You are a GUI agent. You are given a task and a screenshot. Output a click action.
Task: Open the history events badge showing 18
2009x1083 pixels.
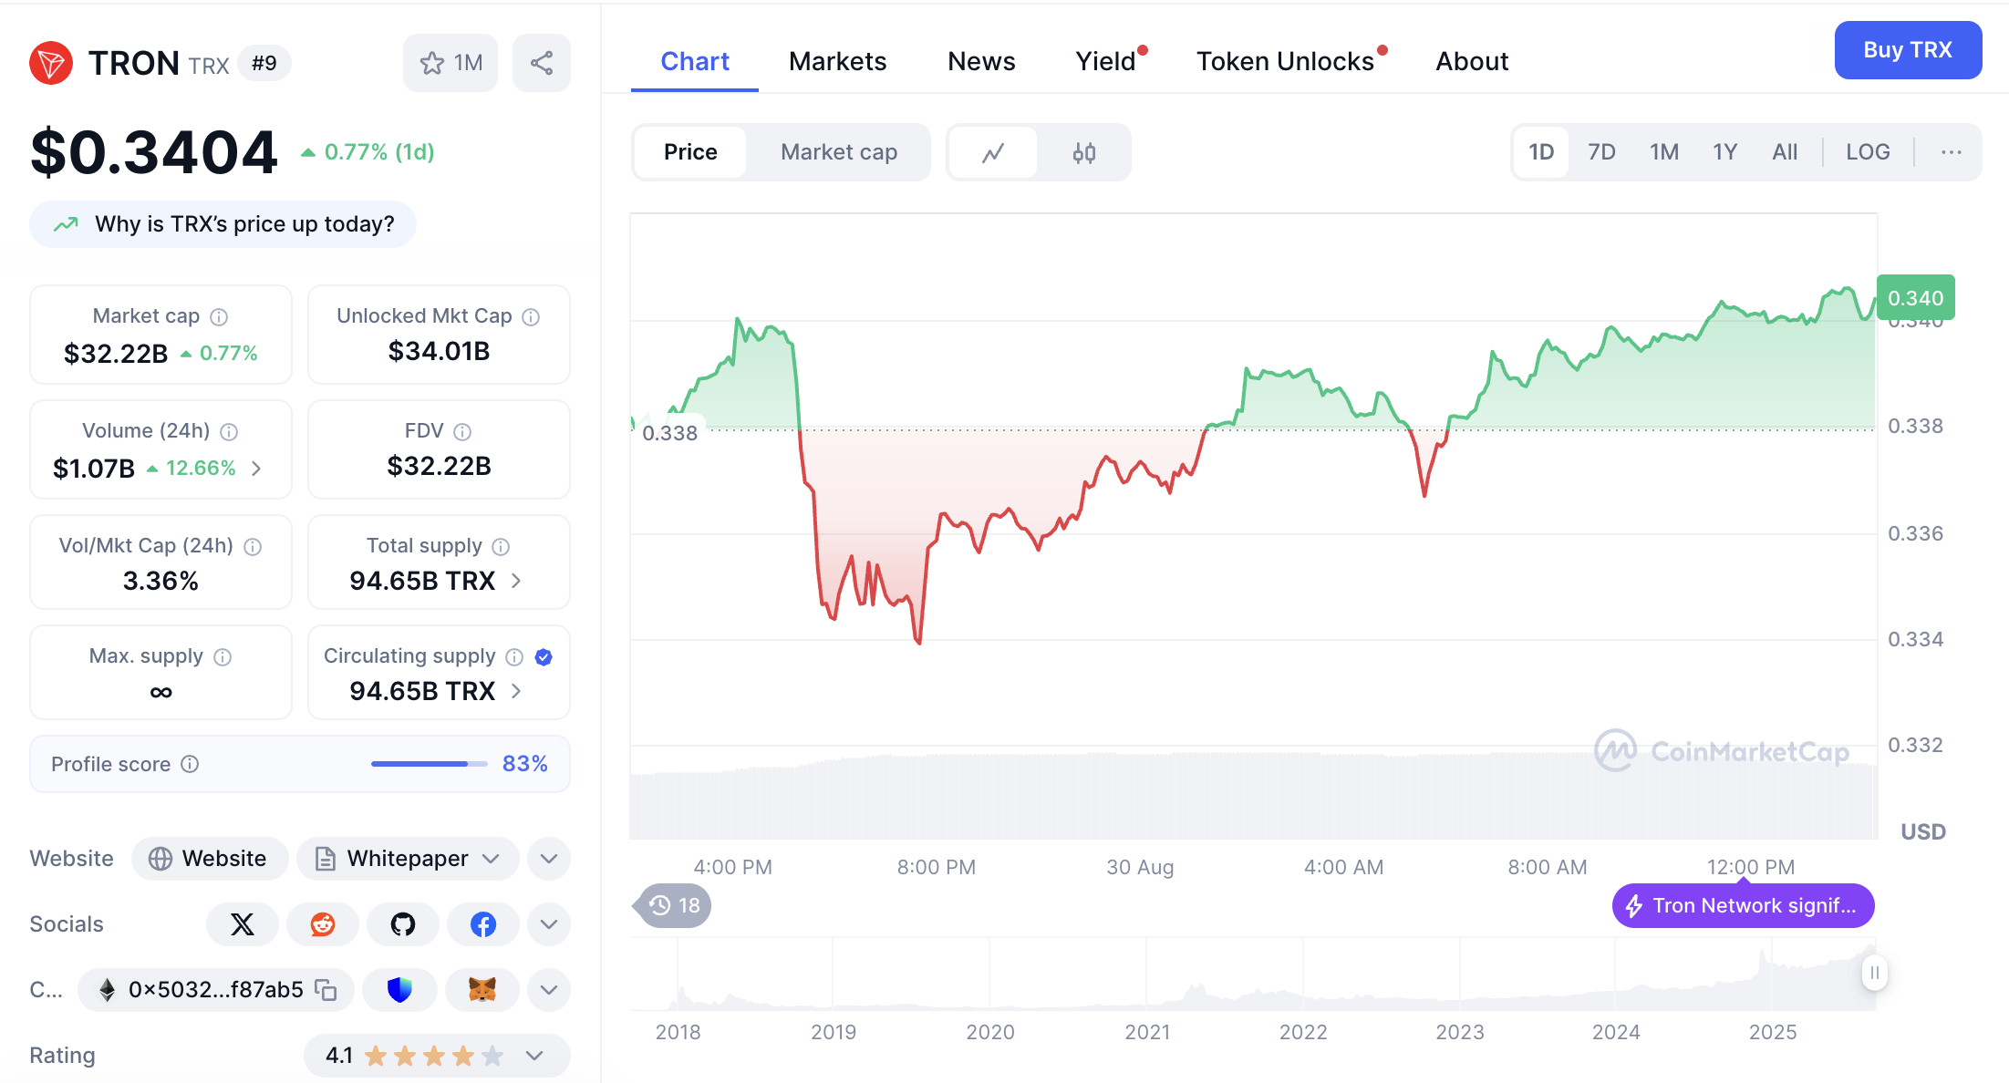click(x=673, y=905)
